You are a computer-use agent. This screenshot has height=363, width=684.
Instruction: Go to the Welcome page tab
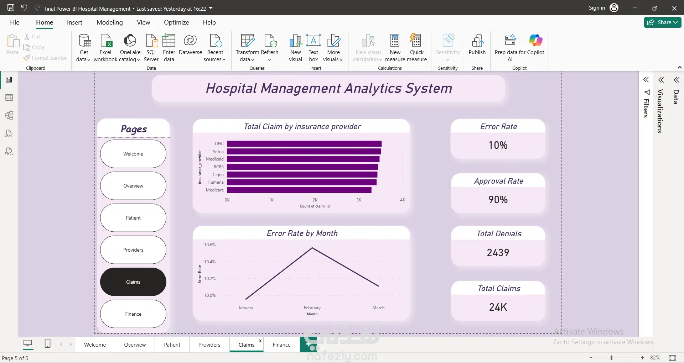[x=95, y=344]
